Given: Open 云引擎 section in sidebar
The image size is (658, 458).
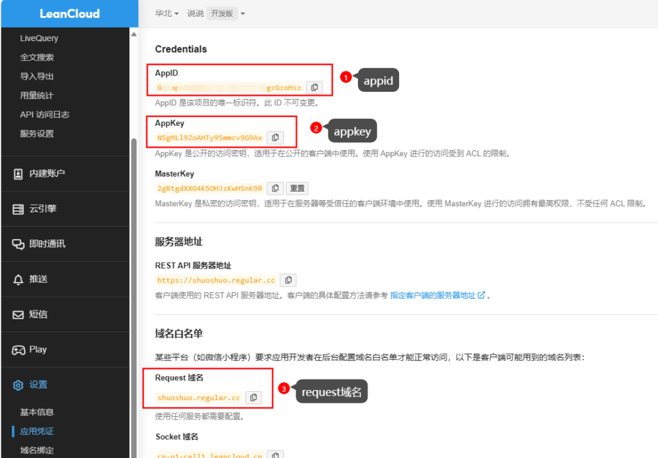Looking at the screenshot, I should point(42,209).
